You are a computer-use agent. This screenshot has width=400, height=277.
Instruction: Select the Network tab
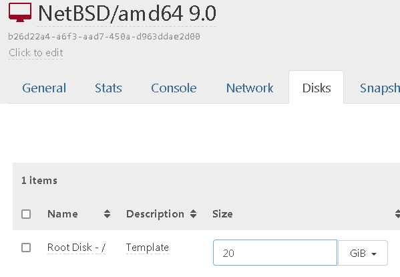tap(250, 88)
